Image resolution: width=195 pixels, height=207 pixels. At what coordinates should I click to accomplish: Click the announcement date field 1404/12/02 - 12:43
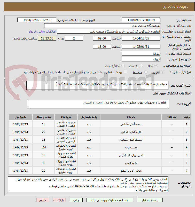coord(37,20)
